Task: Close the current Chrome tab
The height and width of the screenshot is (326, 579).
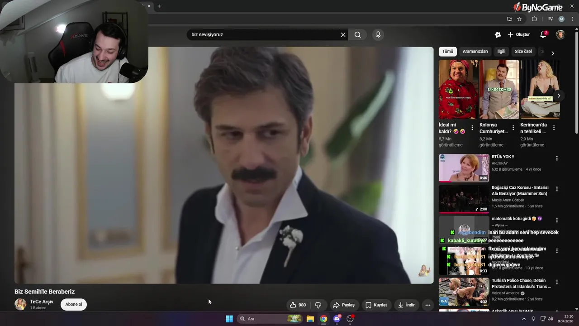Action: 149,6
